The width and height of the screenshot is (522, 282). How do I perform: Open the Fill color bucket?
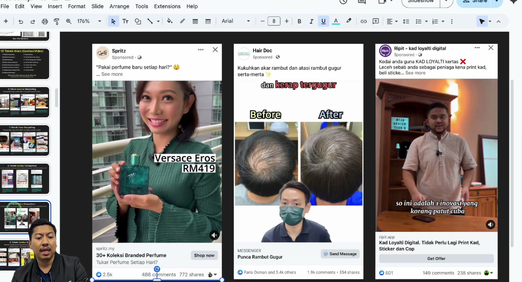[170, 21]
